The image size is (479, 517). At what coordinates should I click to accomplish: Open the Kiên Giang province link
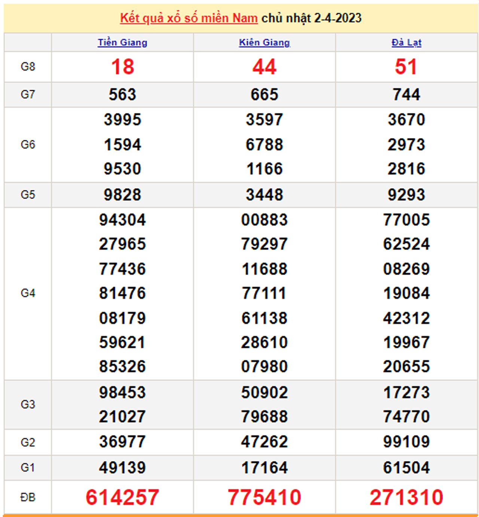click(265, 42)
